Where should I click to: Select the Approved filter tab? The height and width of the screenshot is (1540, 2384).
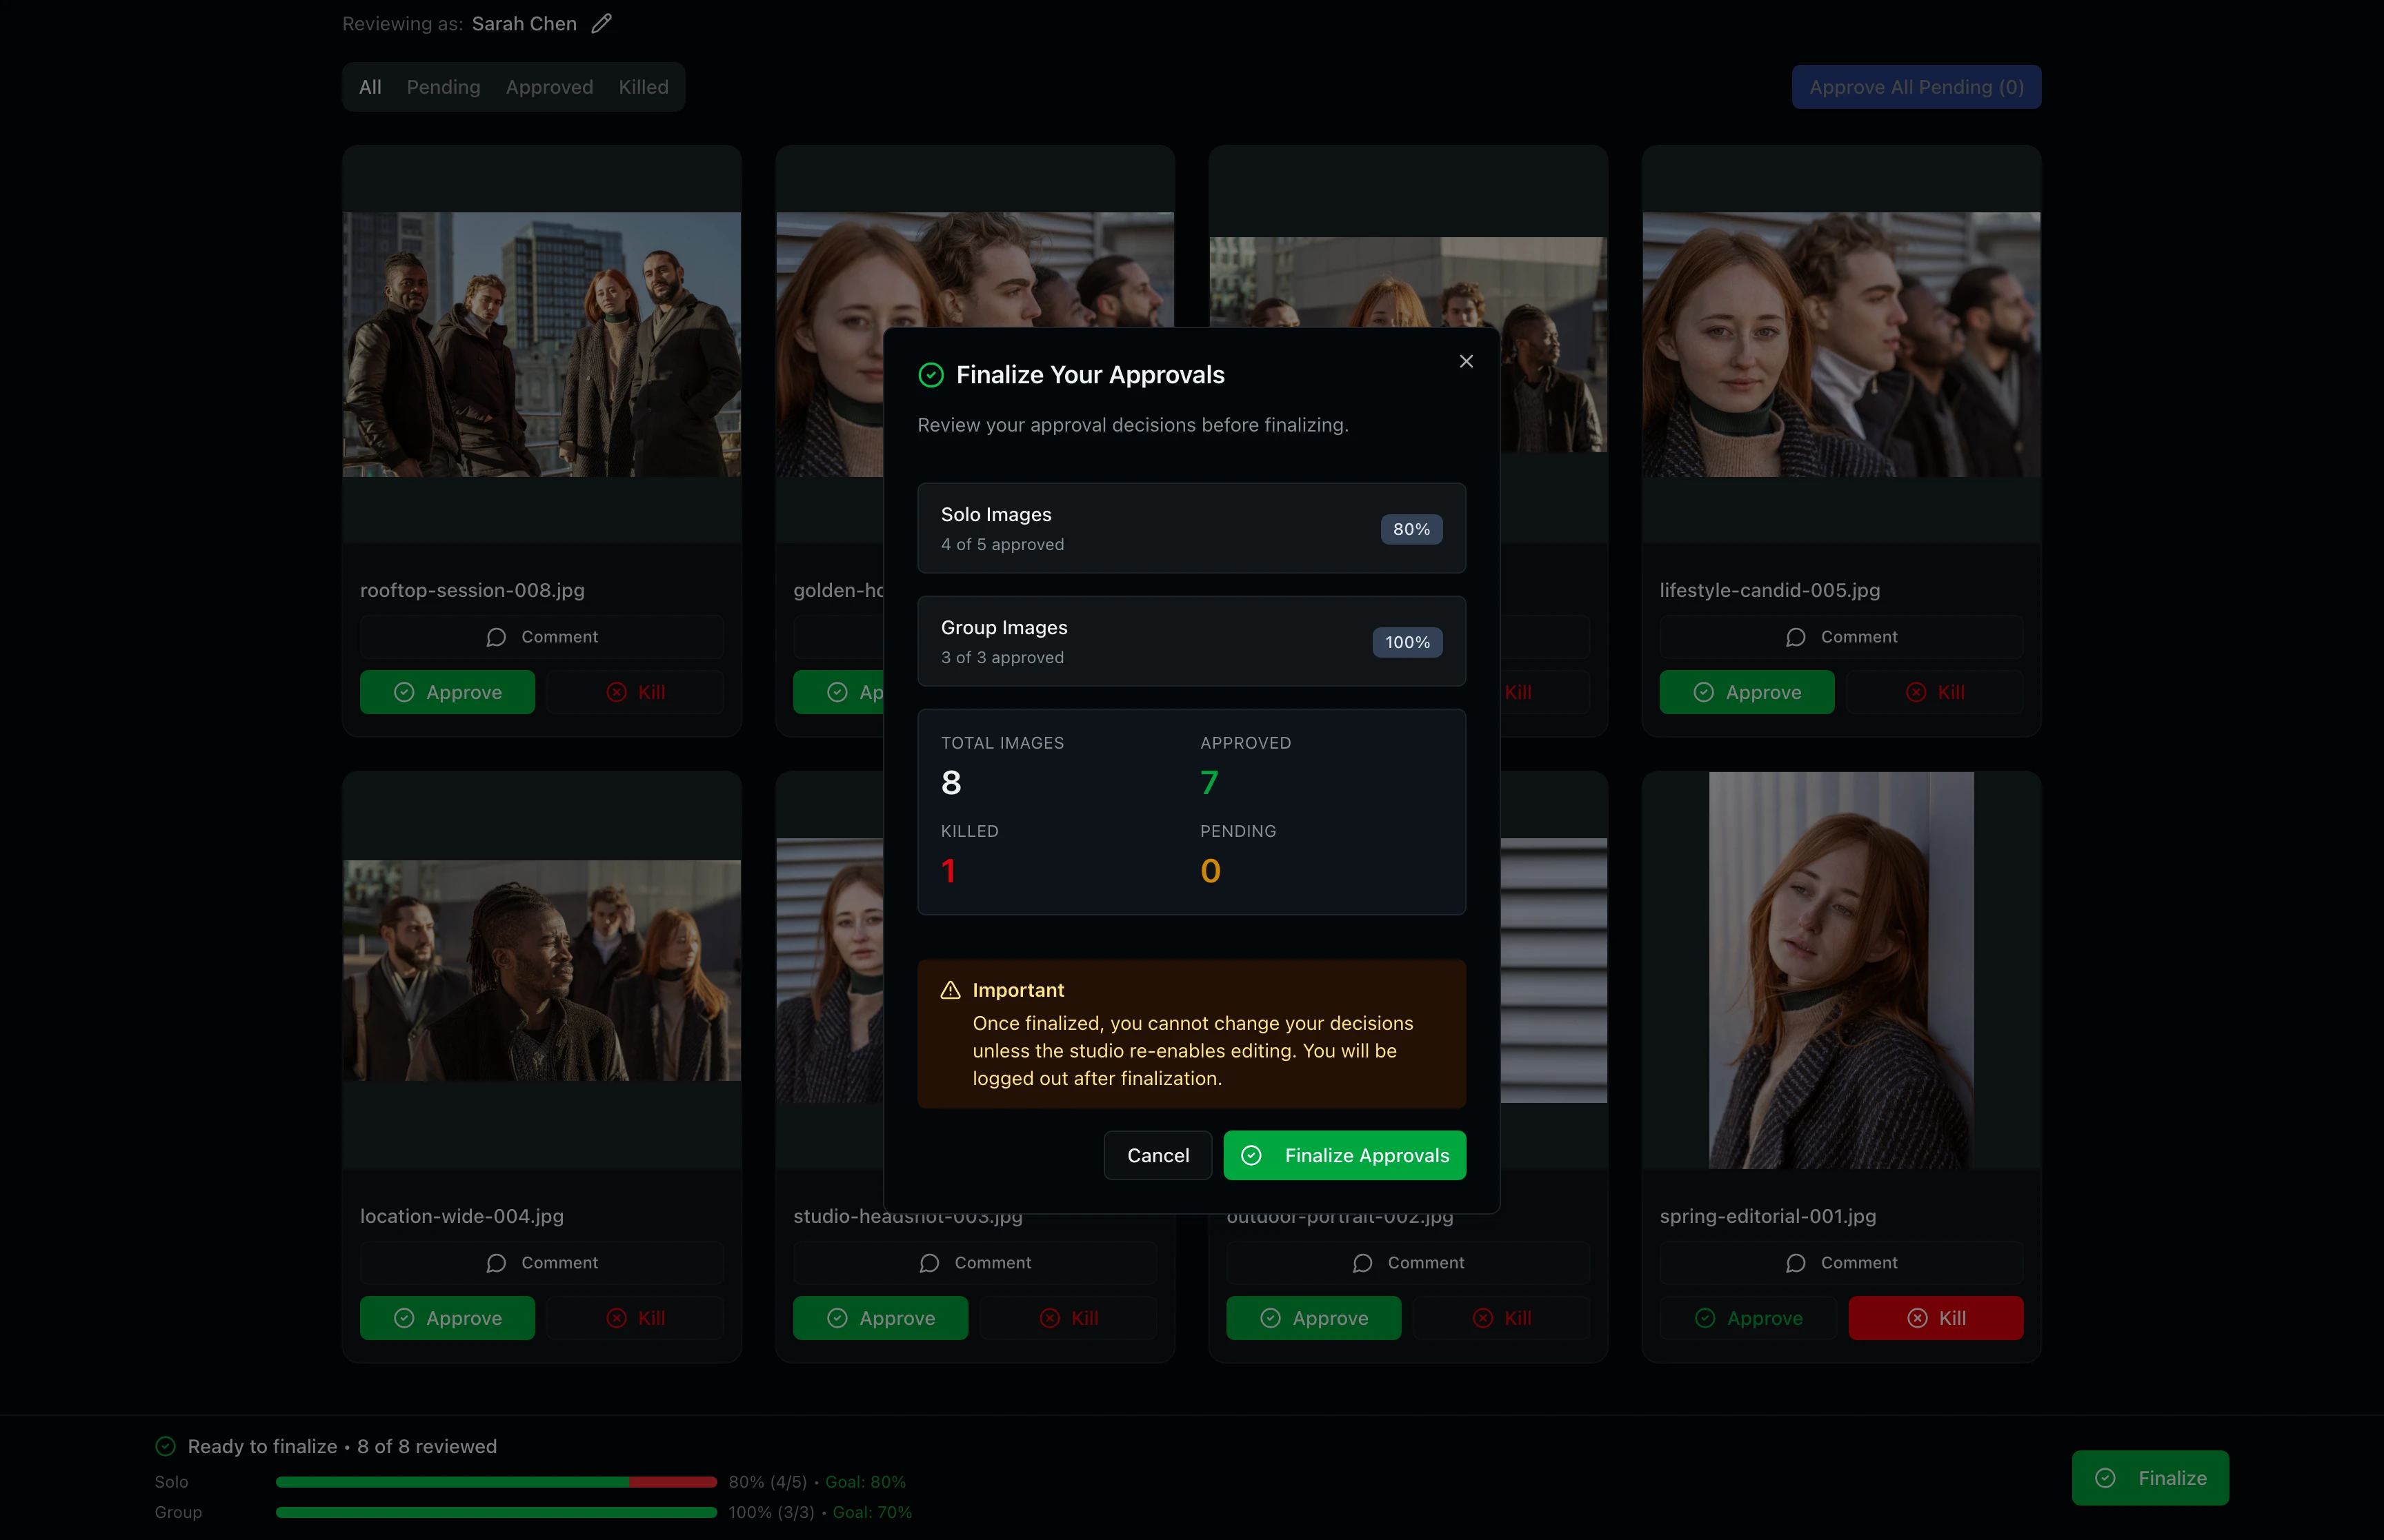click(549, 87)
